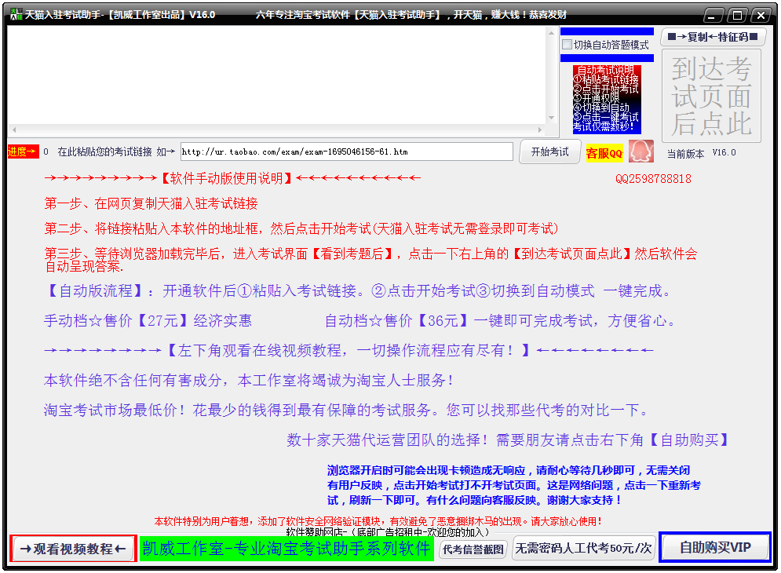Click 无需密码人工代考50元/次 button

coord(583,549)
